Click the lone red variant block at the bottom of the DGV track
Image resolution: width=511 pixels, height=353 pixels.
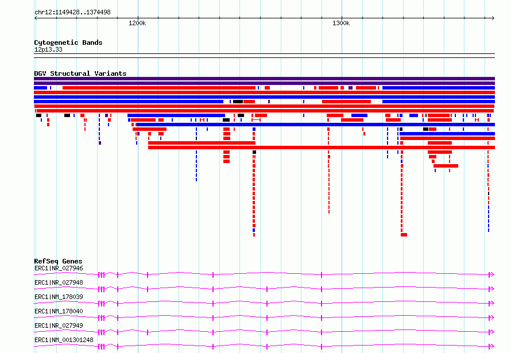tap(404, 235)
